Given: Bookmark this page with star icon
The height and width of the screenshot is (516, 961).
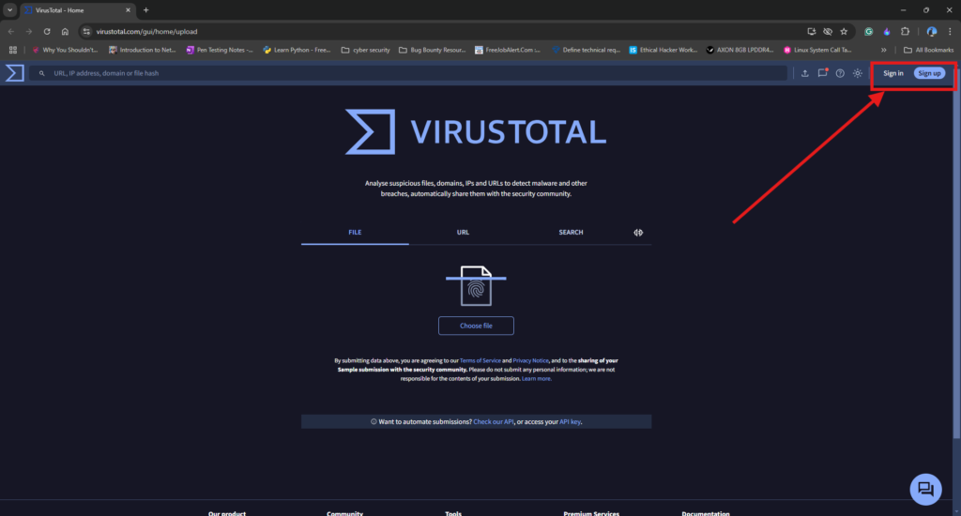Looking at the screenshot, I should pyautogui.click(x=844, y=31).
